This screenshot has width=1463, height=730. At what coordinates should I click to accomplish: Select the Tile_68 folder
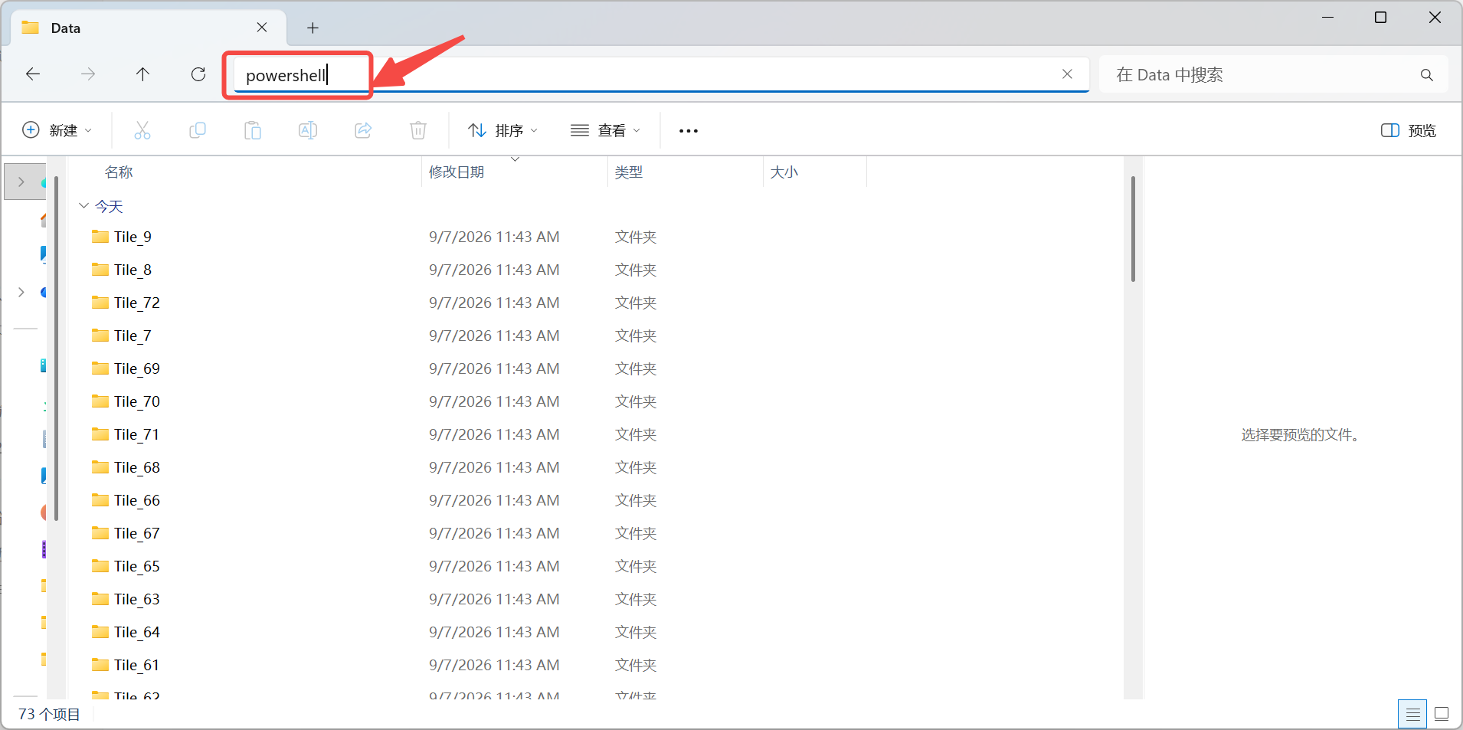[137, 467]
